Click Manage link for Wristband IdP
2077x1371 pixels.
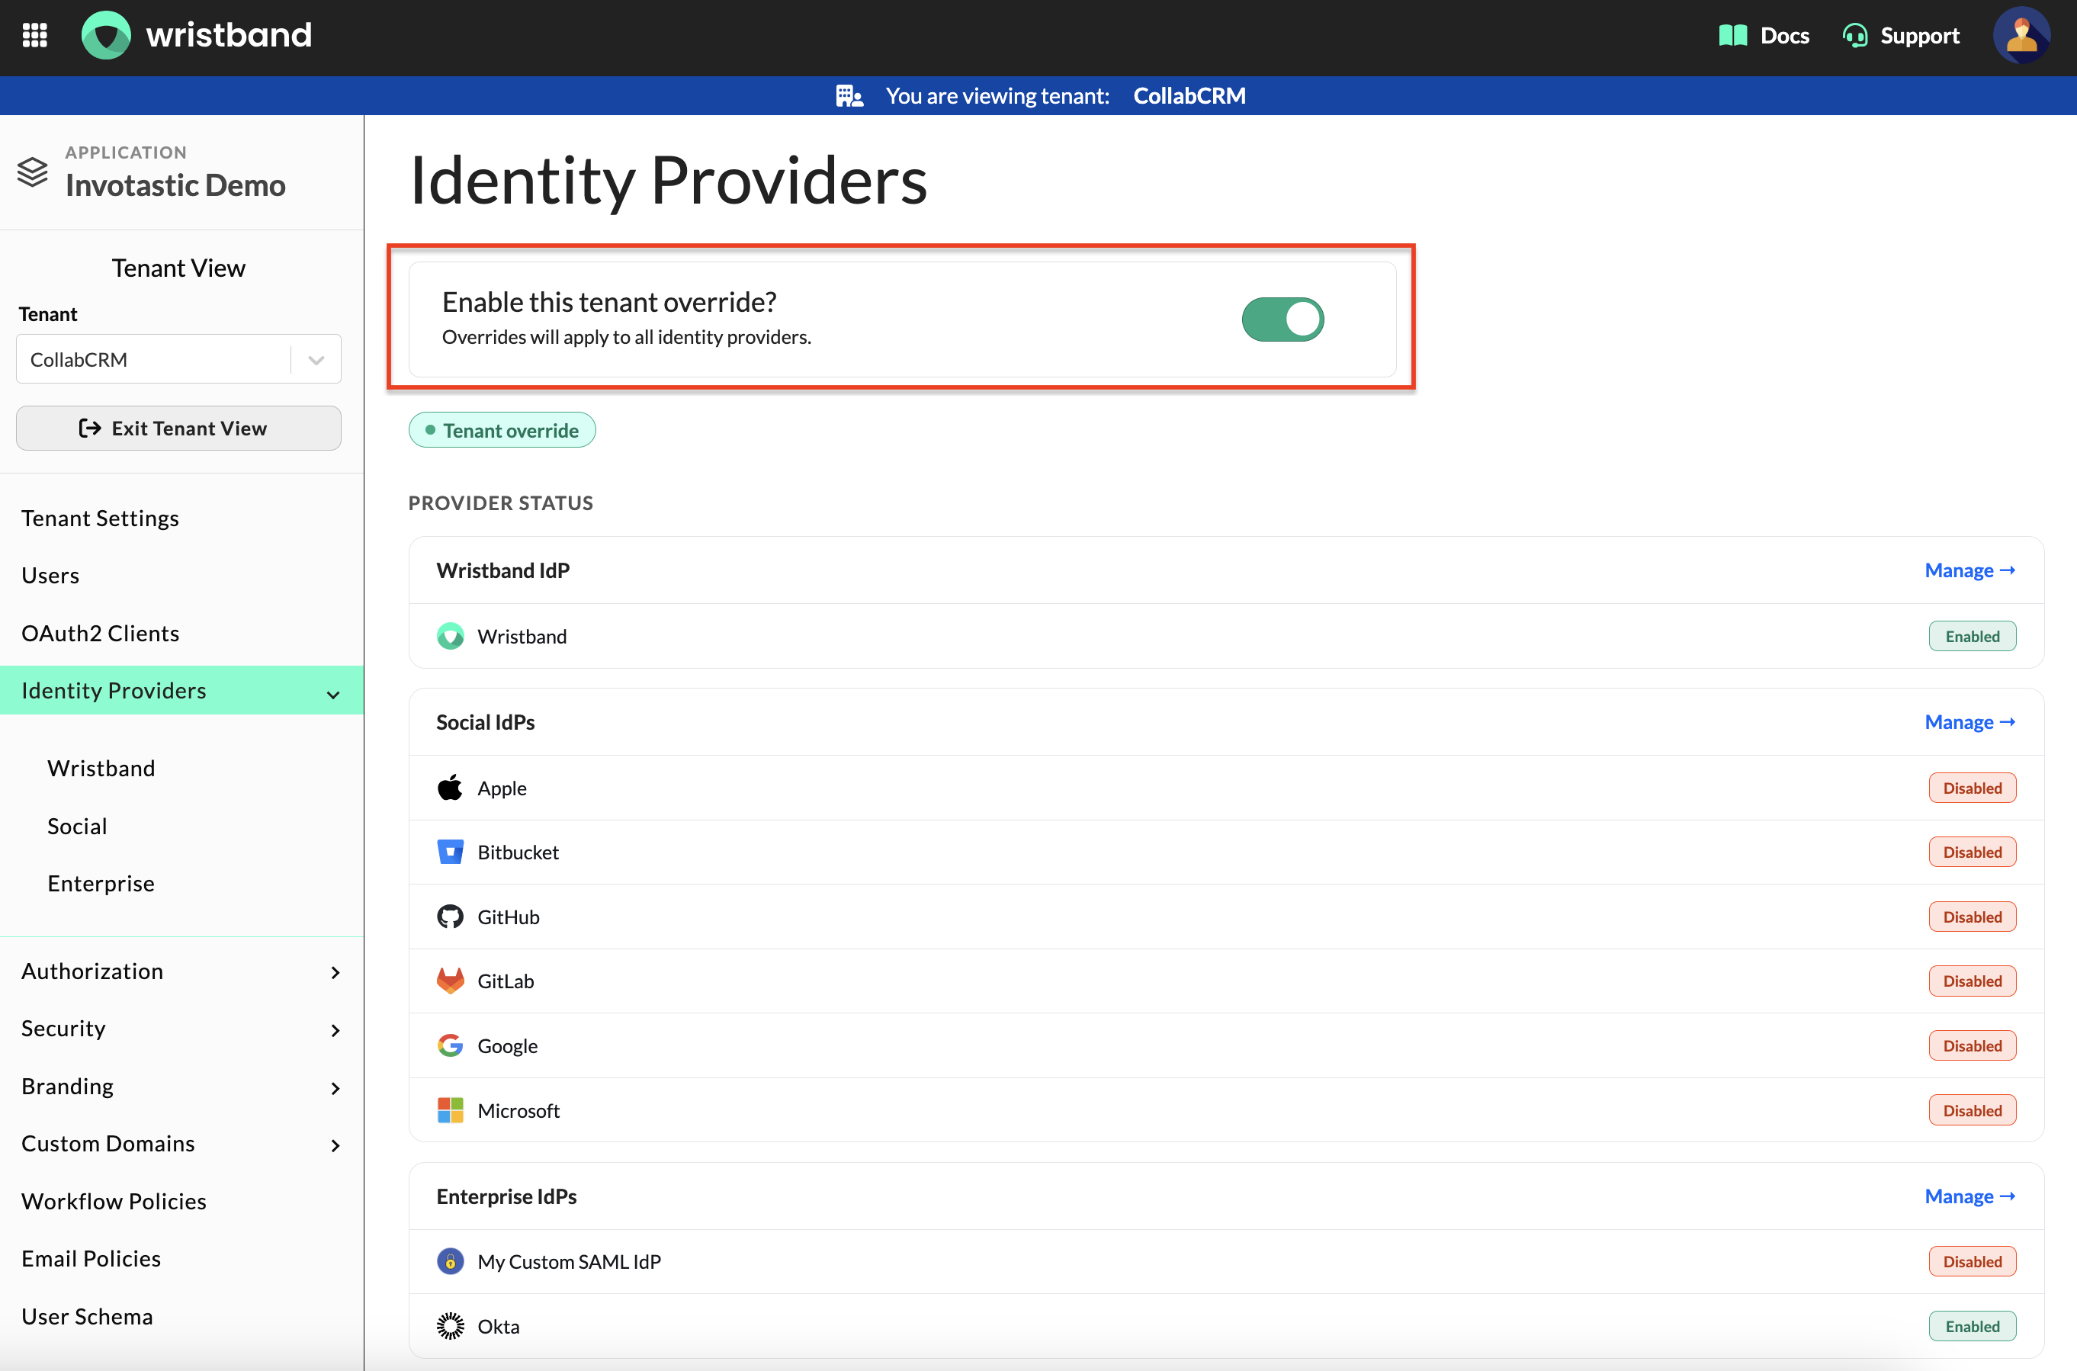(1970, 570)
